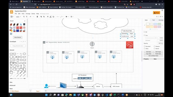This screenshot has width=173, height=97.
Task: Click the More Shapes link
Action: coord(15,91)
